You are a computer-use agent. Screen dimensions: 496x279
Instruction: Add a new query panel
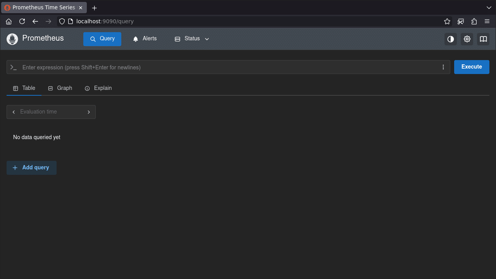(x=31, y=167)
